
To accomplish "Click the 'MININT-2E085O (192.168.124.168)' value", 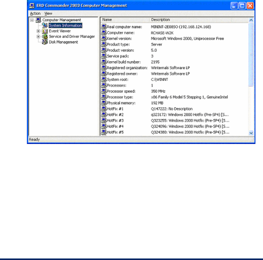I will coord(181,27).
